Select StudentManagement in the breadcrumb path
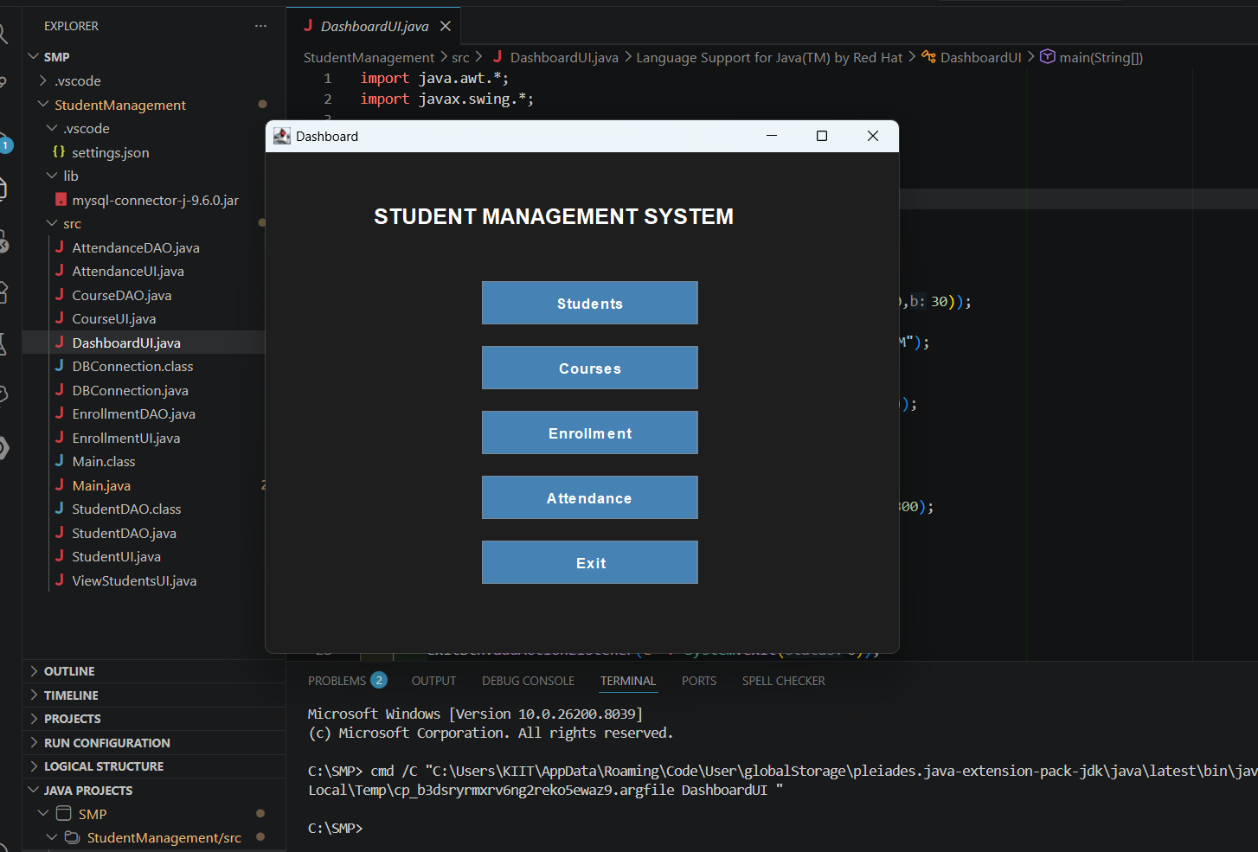The width and height of the screenshot is (1258, 852). coord(369,57)
